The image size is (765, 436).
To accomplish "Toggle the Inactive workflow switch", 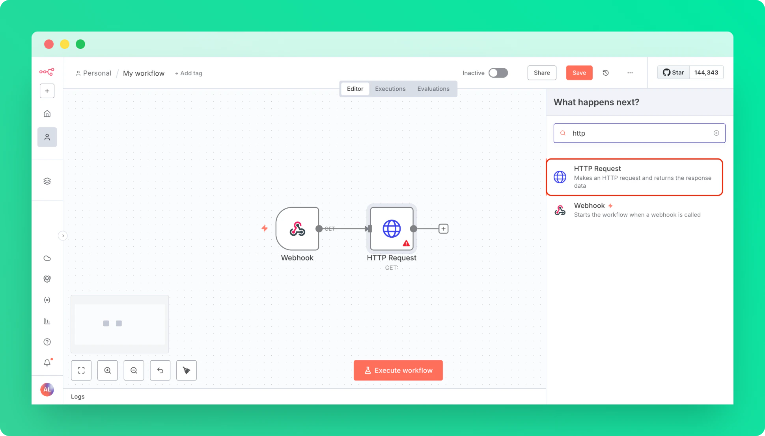I will point(498,73).
